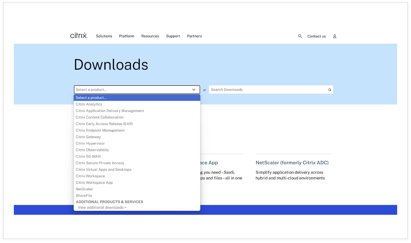Screen dimensions: 411x243
Task: Go to the Partners menu
Action: pyautogui.click(x=194, y=36)
